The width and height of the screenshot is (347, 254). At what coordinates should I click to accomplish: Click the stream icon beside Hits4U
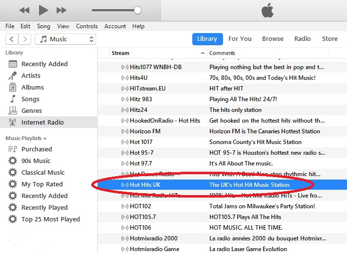125,78
